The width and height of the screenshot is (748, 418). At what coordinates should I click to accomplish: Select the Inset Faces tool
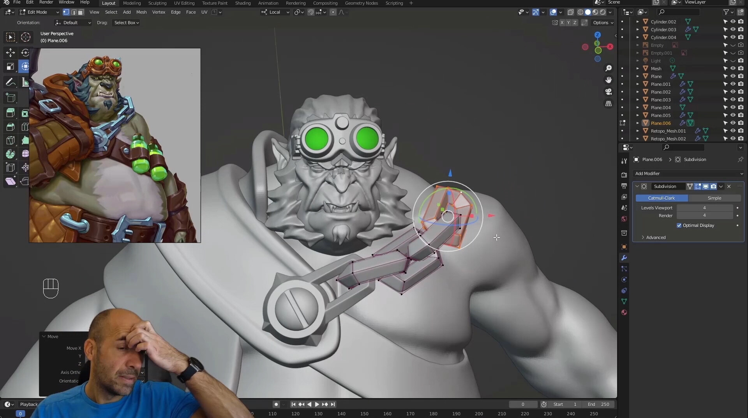pyautogui.click(x=25, y=113)
